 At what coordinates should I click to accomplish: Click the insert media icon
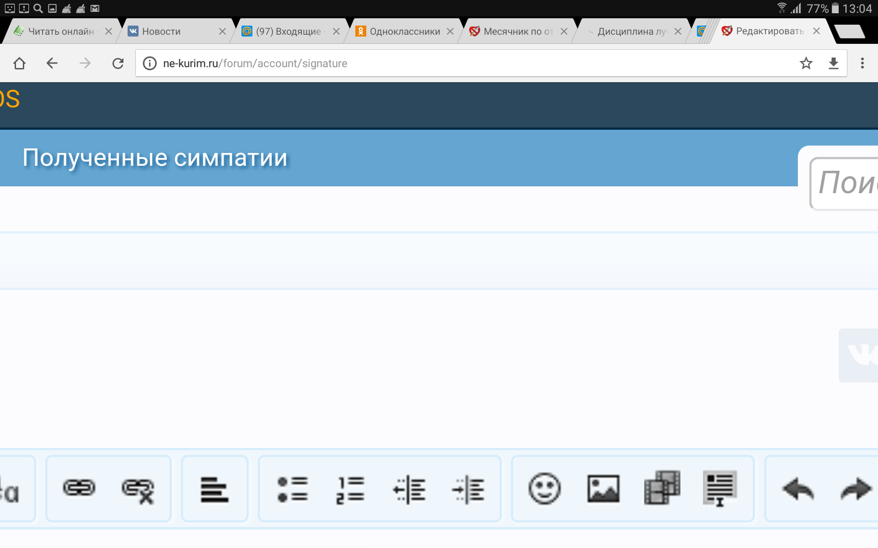coord(663,489)
